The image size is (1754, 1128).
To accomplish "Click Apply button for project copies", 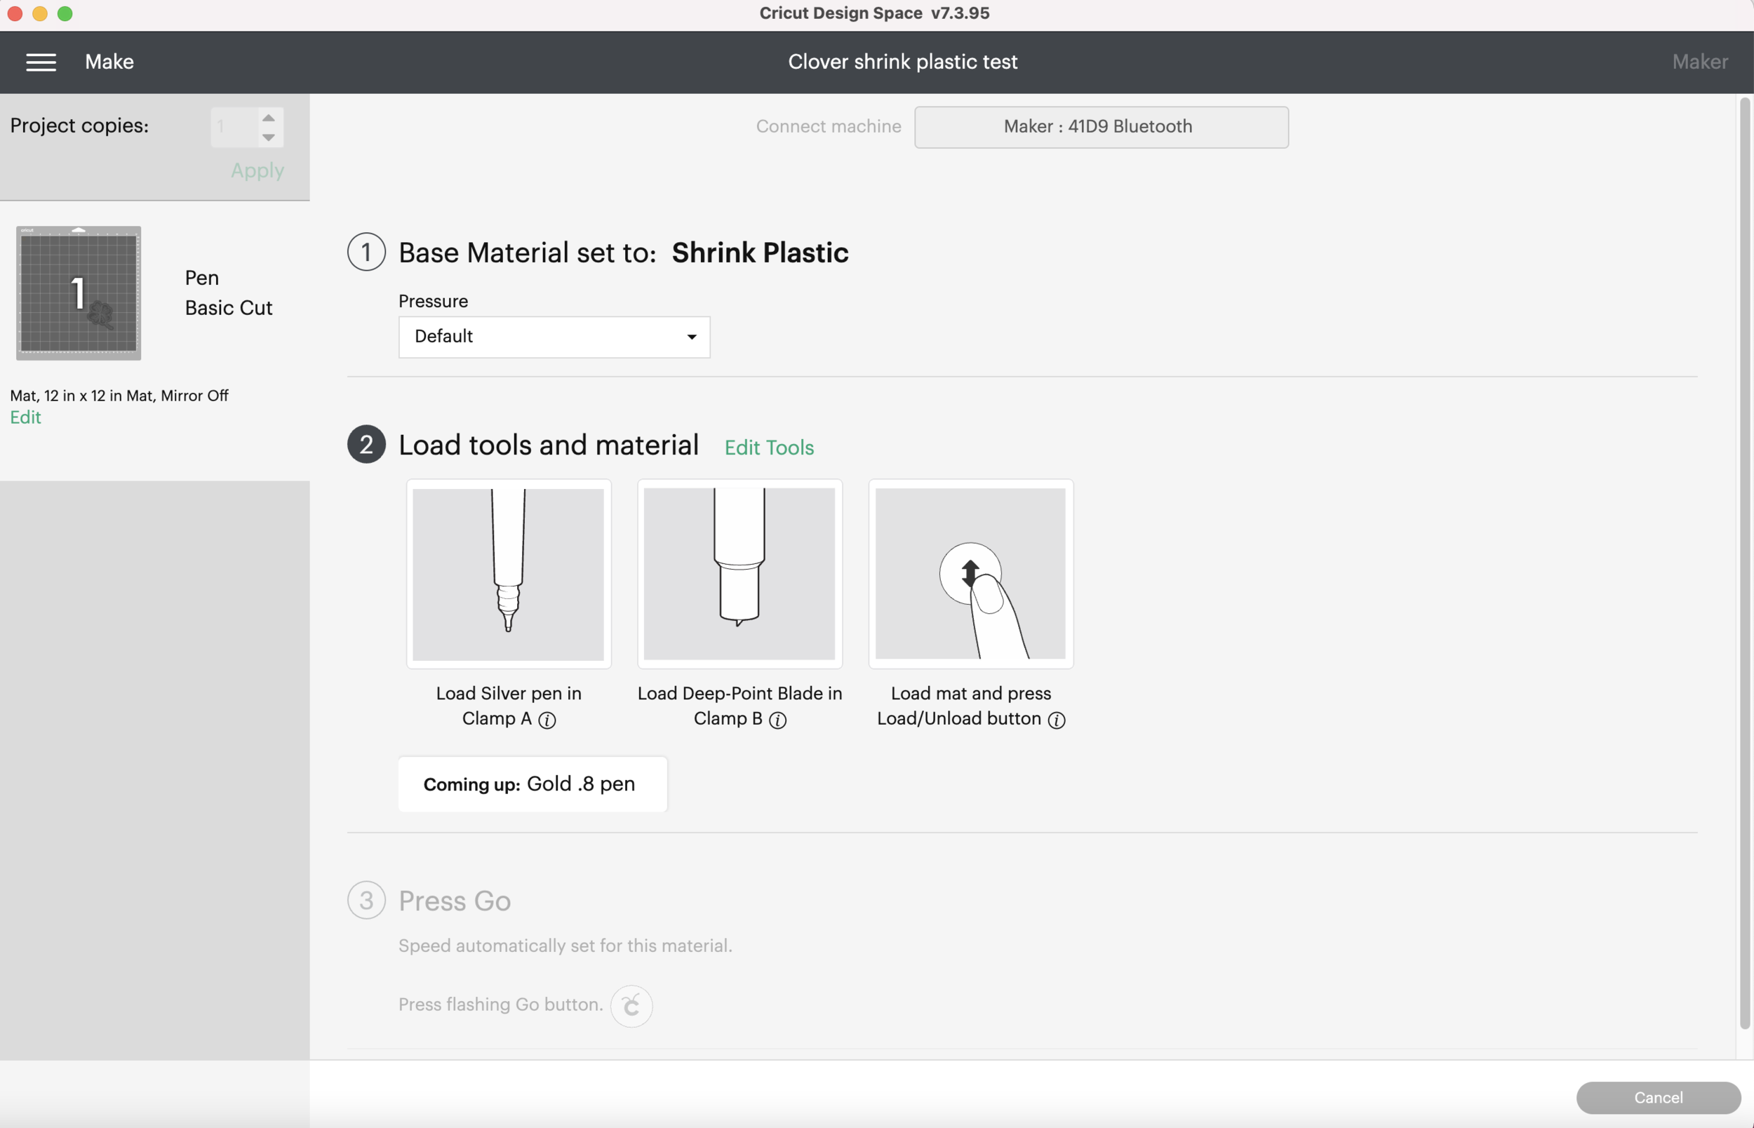I will click(257, 170).
